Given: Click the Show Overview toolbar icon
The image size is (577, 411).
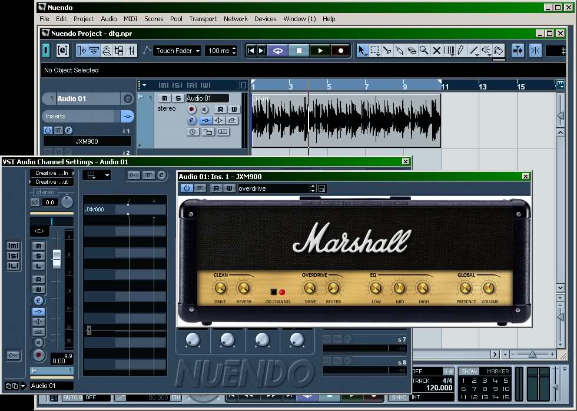Looking at the screenshot, I should coord(107,51).
